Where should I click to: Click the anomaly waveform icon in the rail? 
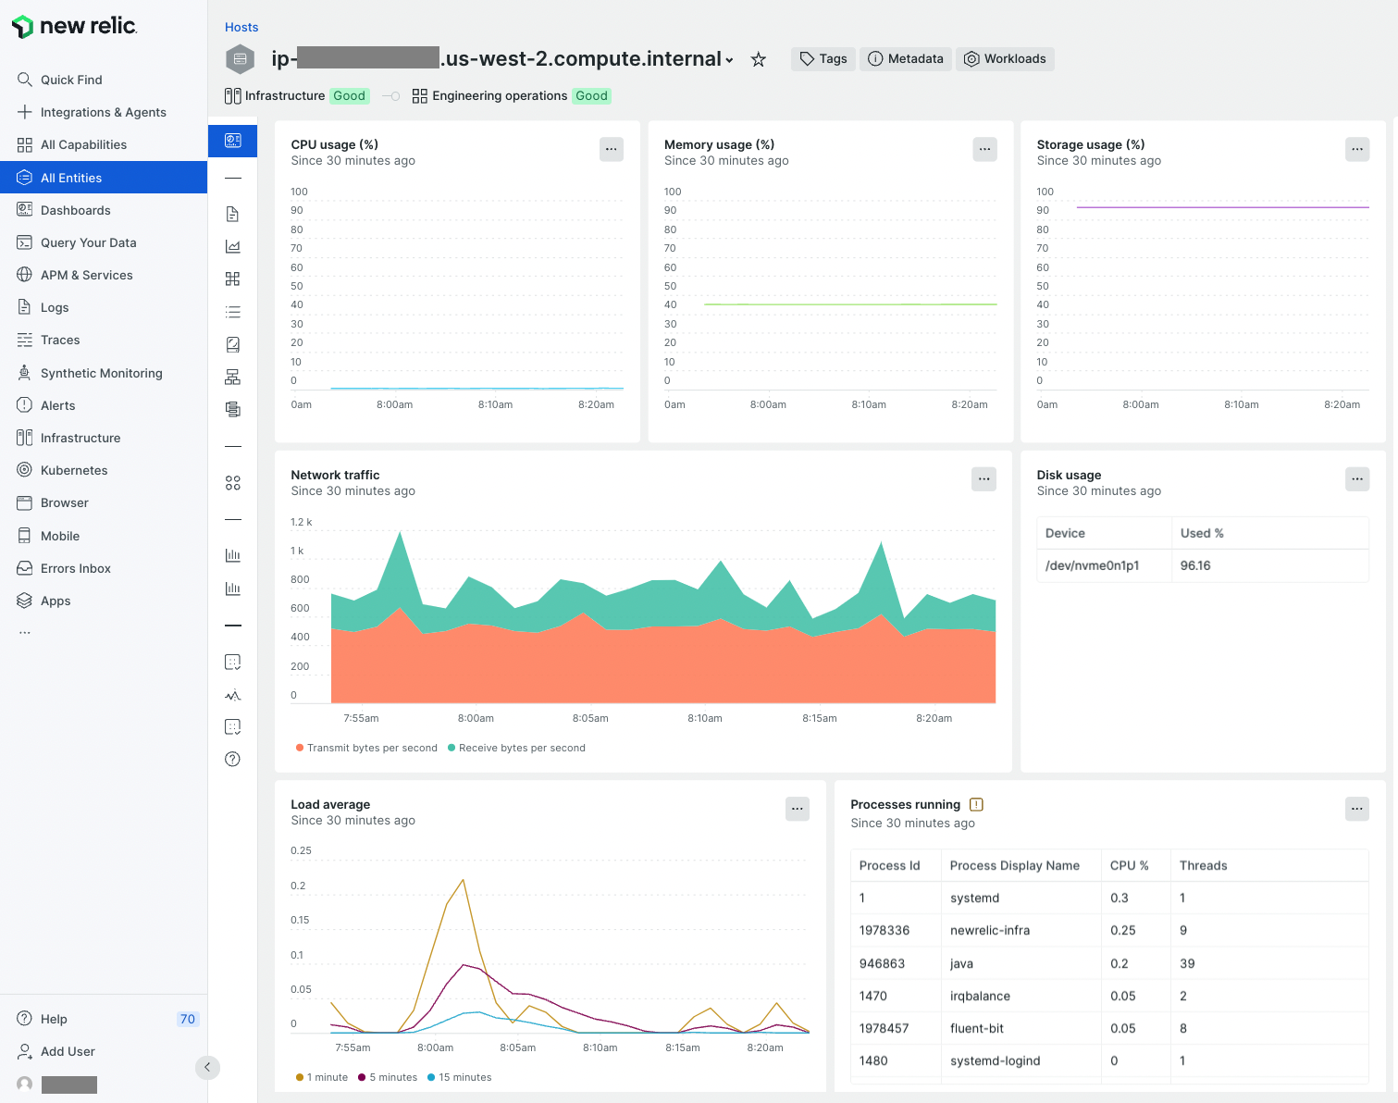pos(232,695)
